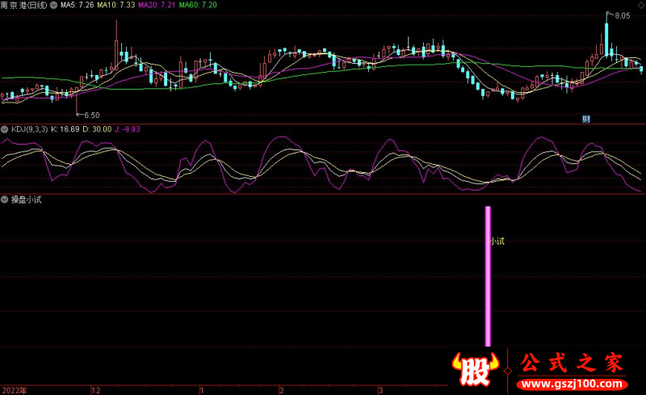Expand the KDJ indicator panel arrow
The width and height of the screenshot is (646, 395).
coord(4,129)
